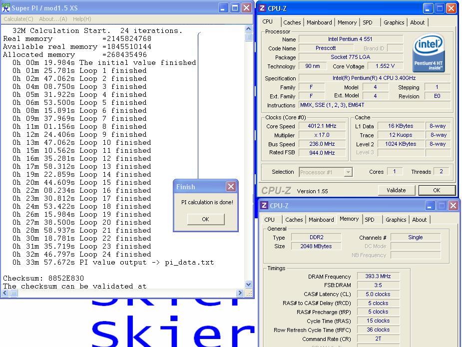Image resolution: width=462 pixels, height=347 pixels.
Task: Click the scroll down arrow in Super PI
Action: point(249,285)
